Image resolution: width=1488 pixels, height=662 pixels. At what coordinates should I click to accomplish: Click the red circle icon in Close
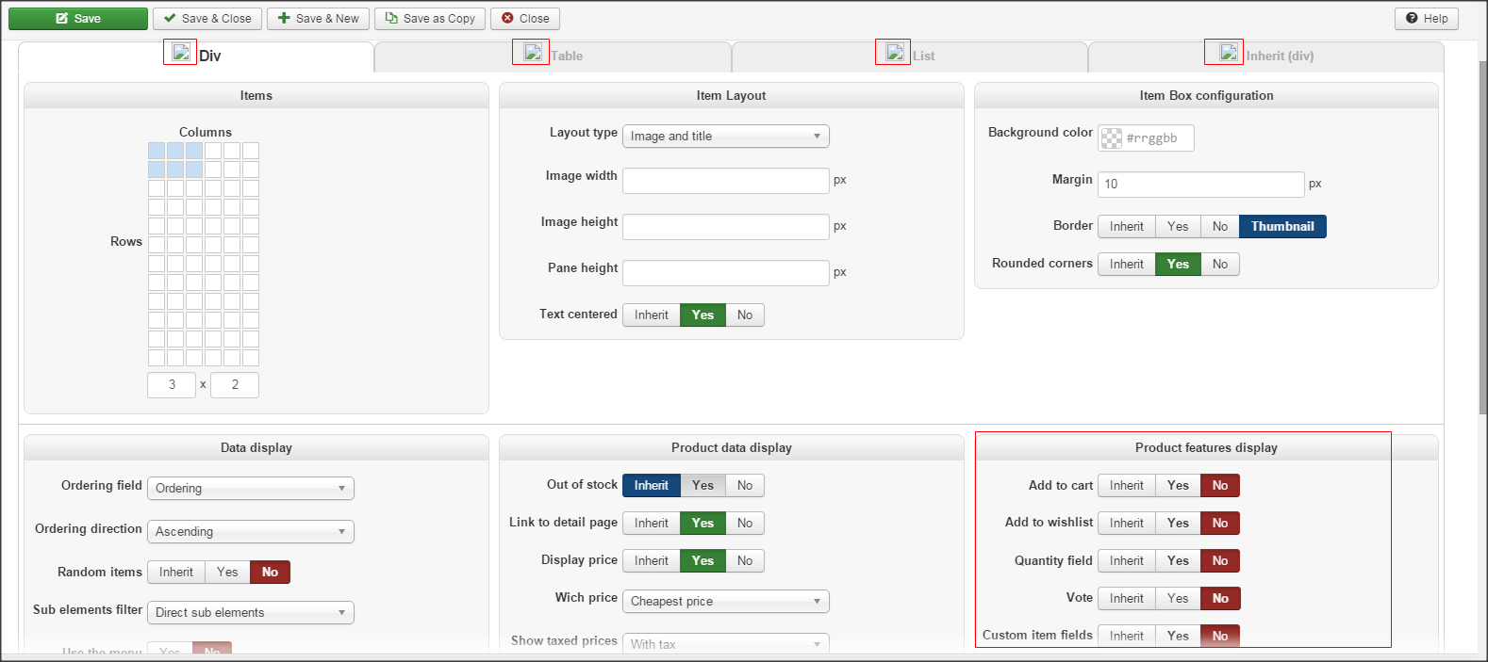508,18
